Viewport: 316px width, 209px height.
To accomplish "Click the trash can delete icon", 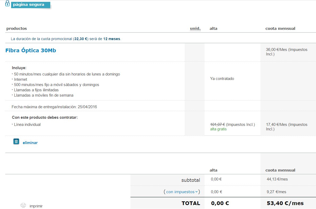I will 16,141.
